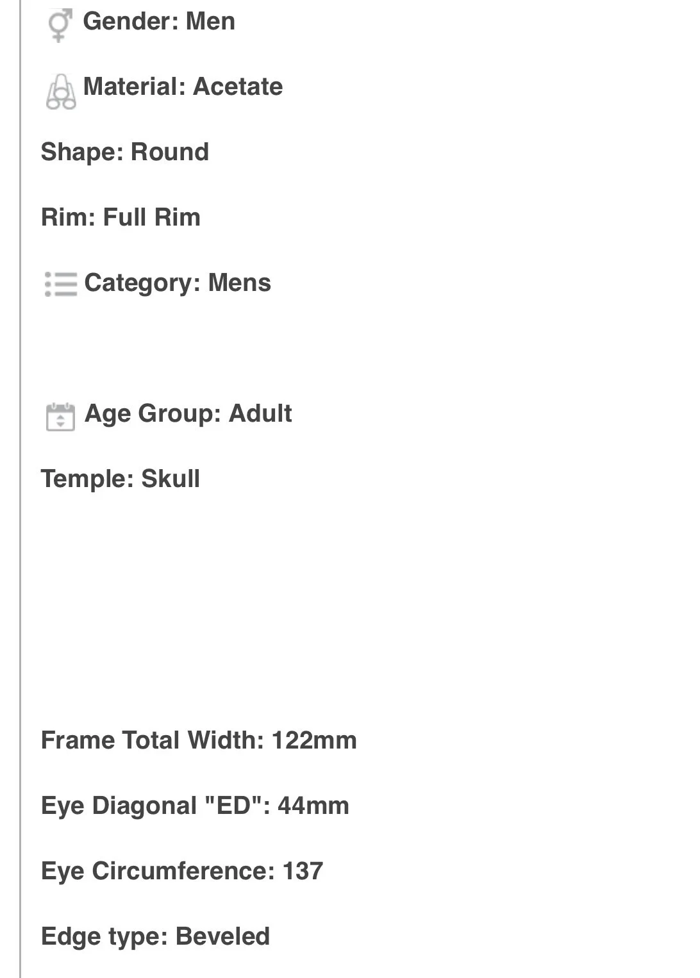The image size is (700, 978).
Task: Click Eye Circumference: 137 line
Action: tap(182, 871)
